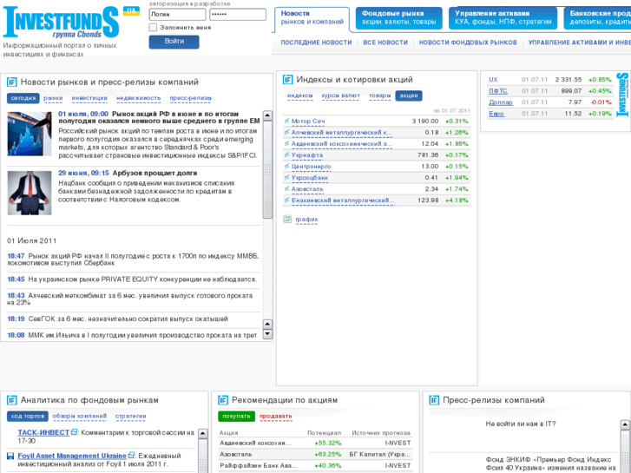Click chart icon next to Алчевский металлургический
Viewport: 631px width, 473px height.
pos(286,132)
